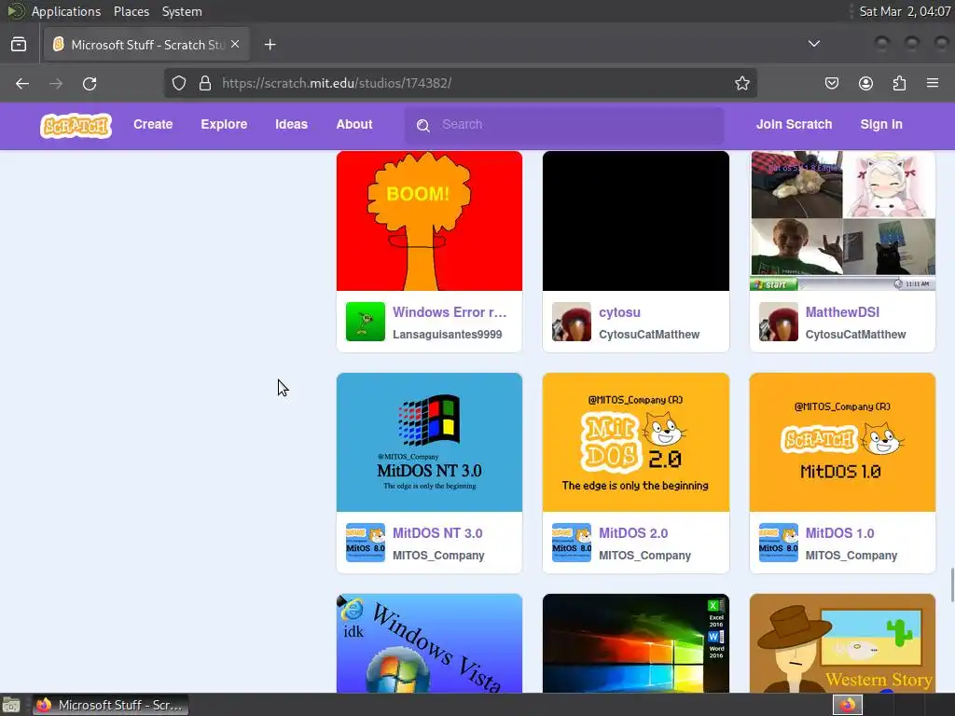Open the MatthewDSI project title link
955x716 pixels.
[842, 312]
